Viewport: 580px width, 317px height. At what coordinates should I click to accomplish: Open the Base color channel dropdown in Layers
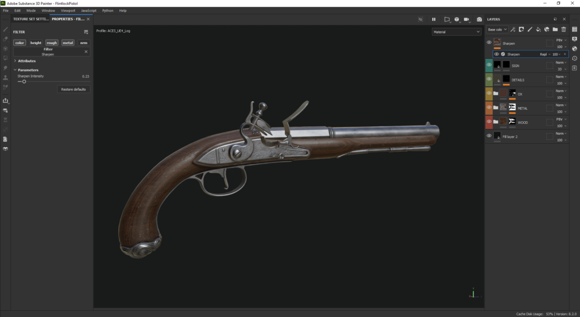497,29
